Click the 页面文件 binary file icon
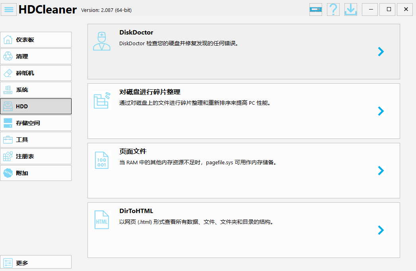This screenshot has width=416, height=271. click(101, 160)
